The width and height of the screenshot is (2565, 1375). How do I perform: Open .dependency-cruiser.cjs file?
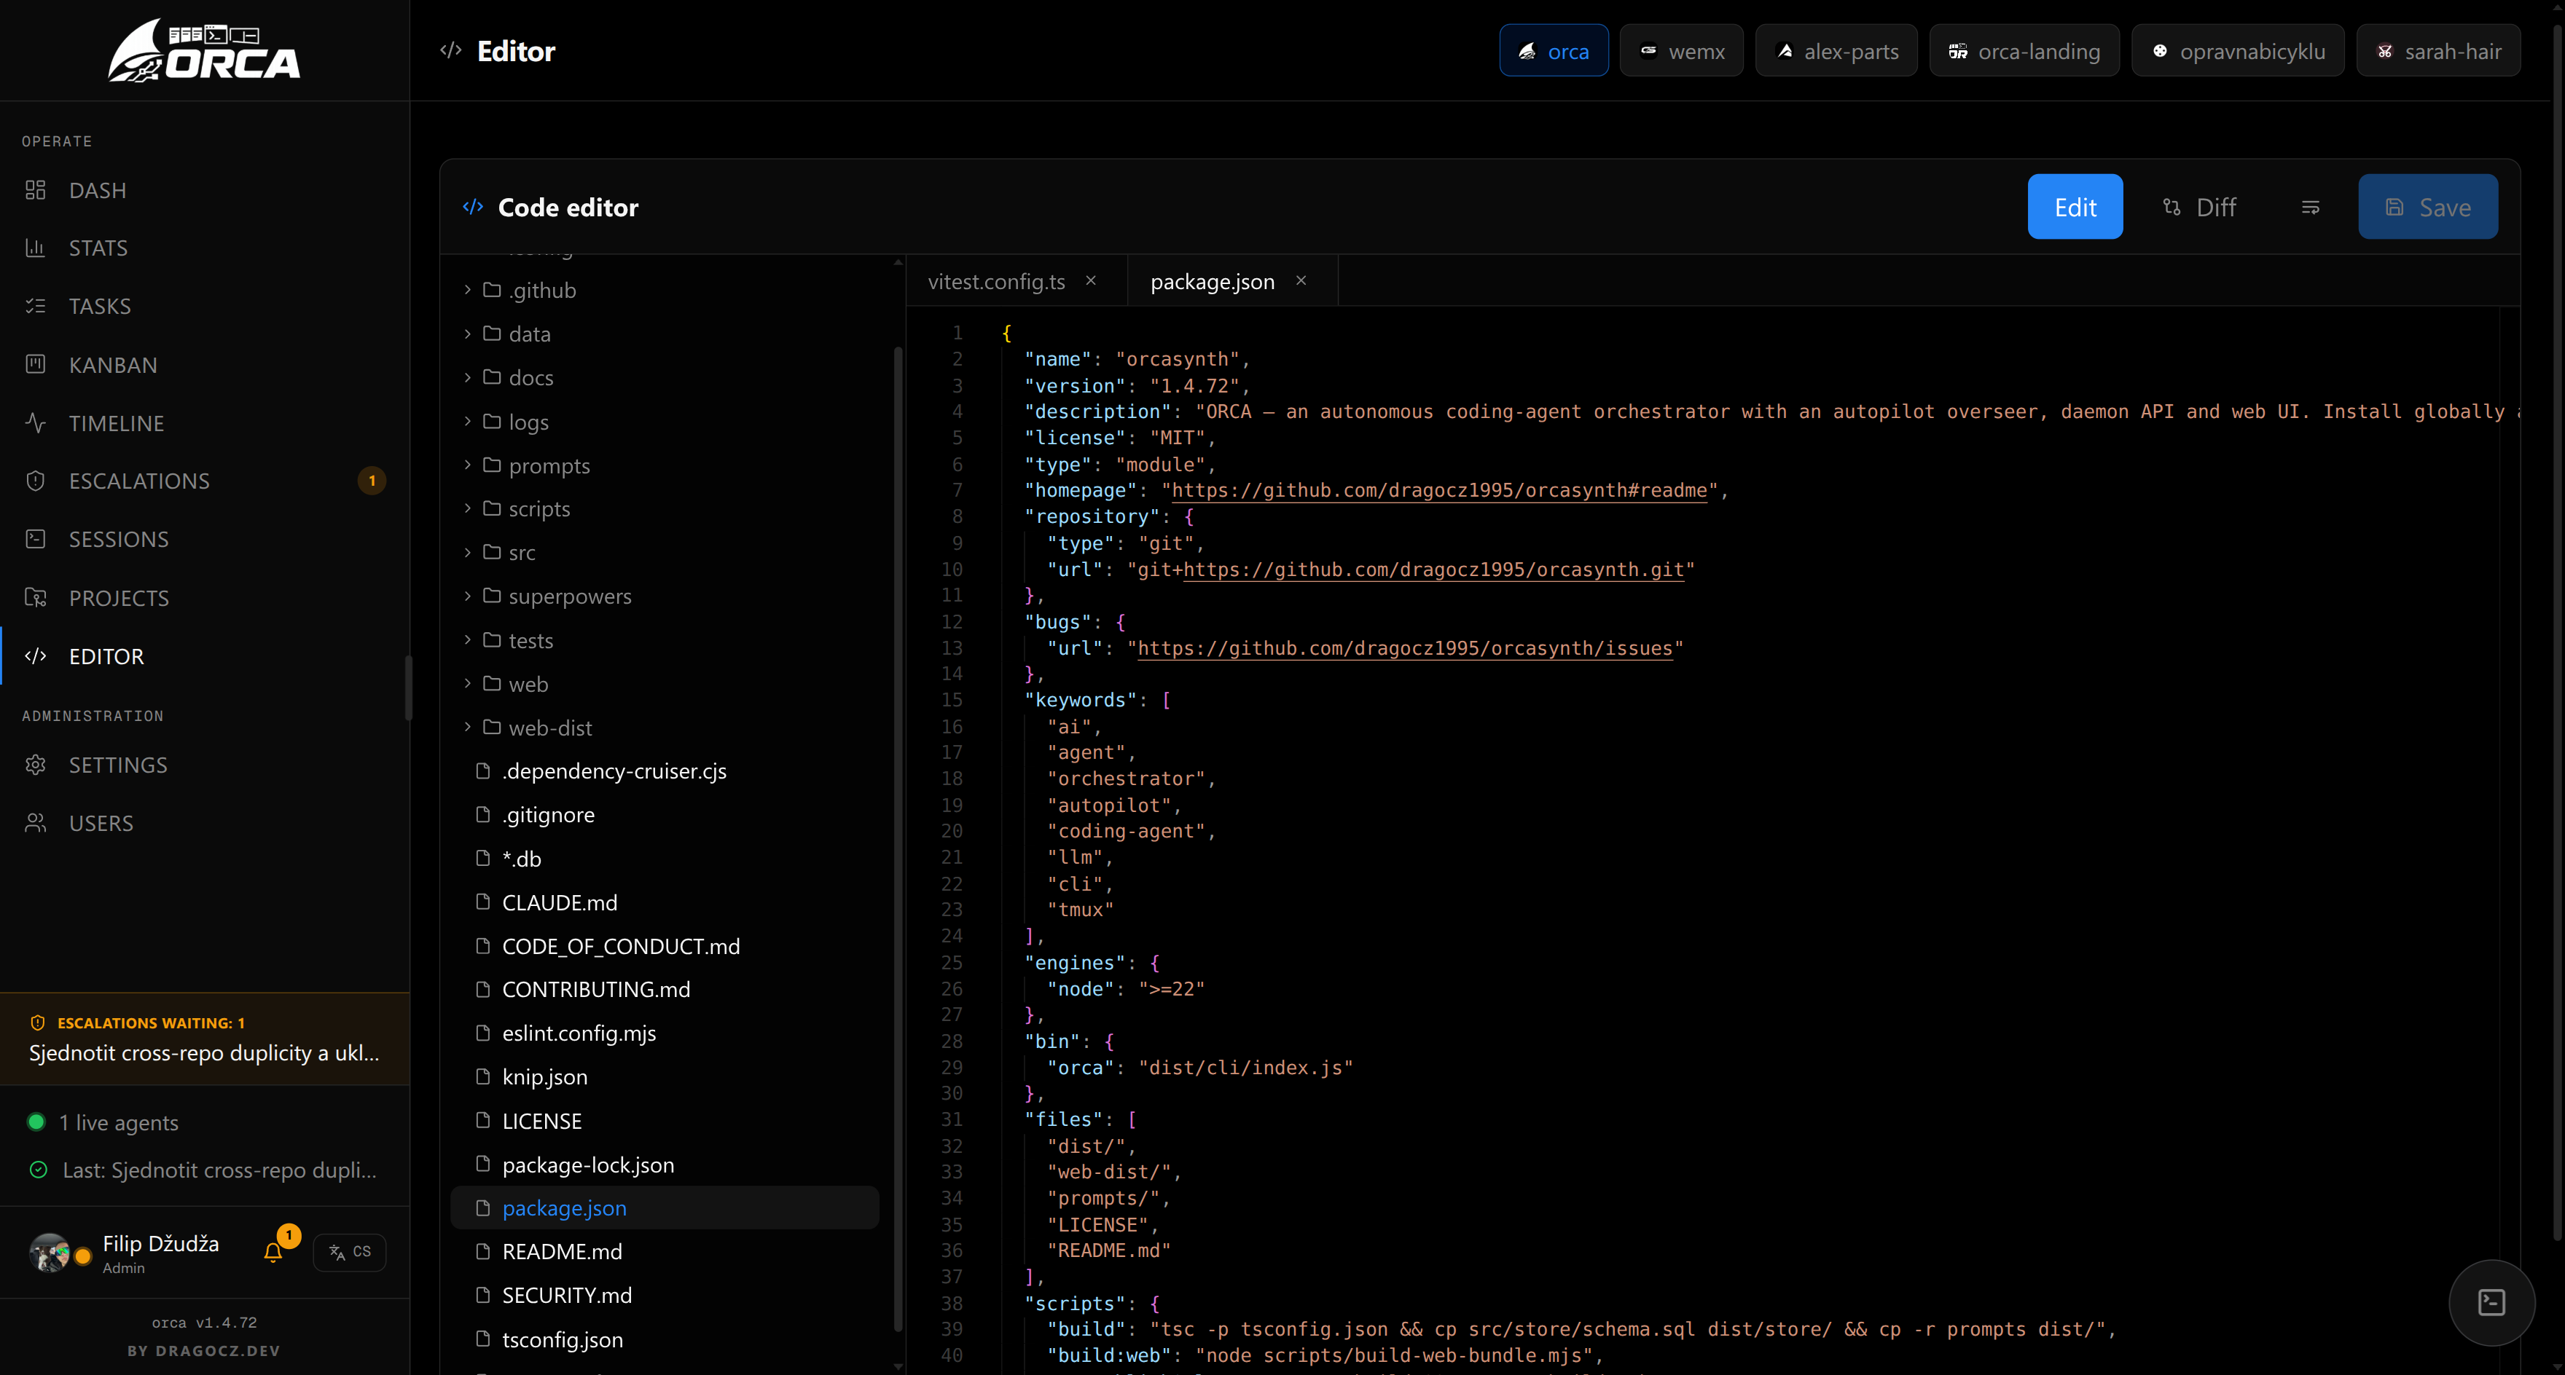665,771
